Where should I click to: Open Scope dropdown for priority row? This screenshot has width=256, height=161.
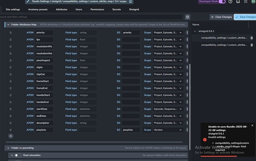coord(168,32)
